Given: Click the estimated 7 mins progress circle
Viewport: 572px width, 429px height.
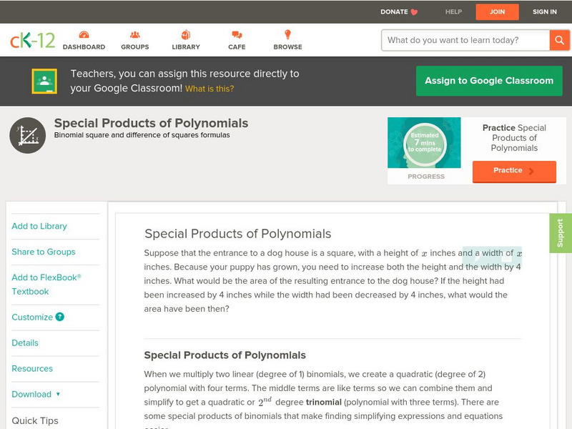Looking at the screenshot, I should pos(425,144).
